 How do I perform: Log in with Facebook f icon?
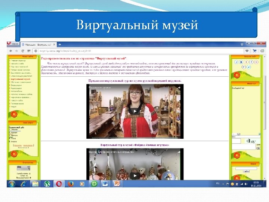pos(251,62)
